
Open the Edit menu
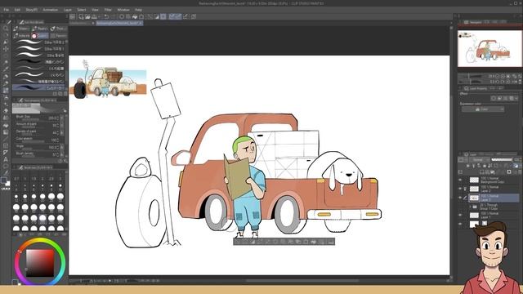tap(17, 10)
